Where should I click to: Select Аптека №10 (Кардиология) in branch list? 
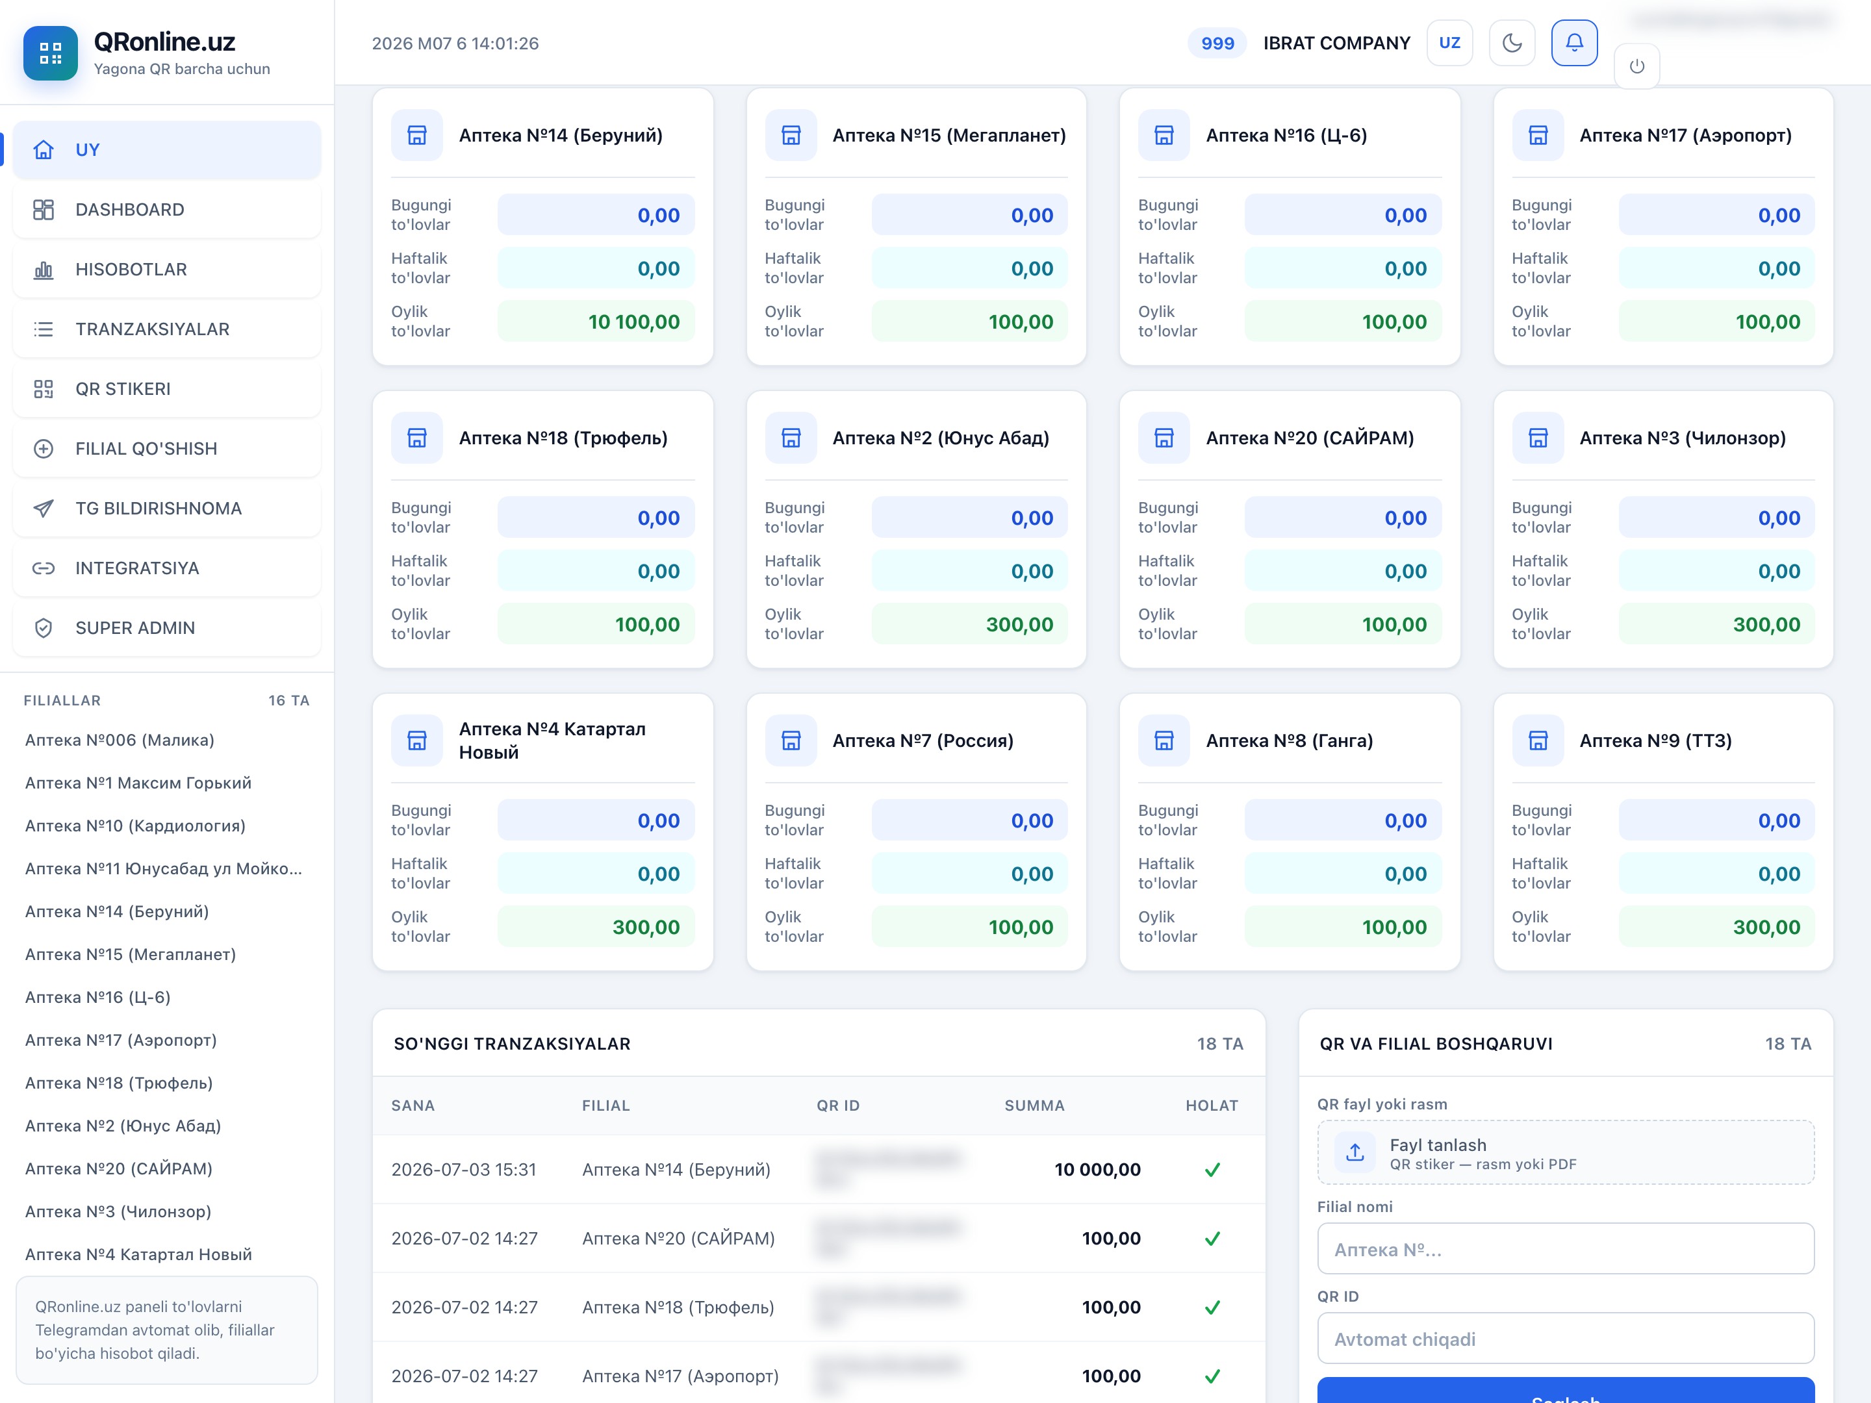pyautogui.click(x=135, y=826)
